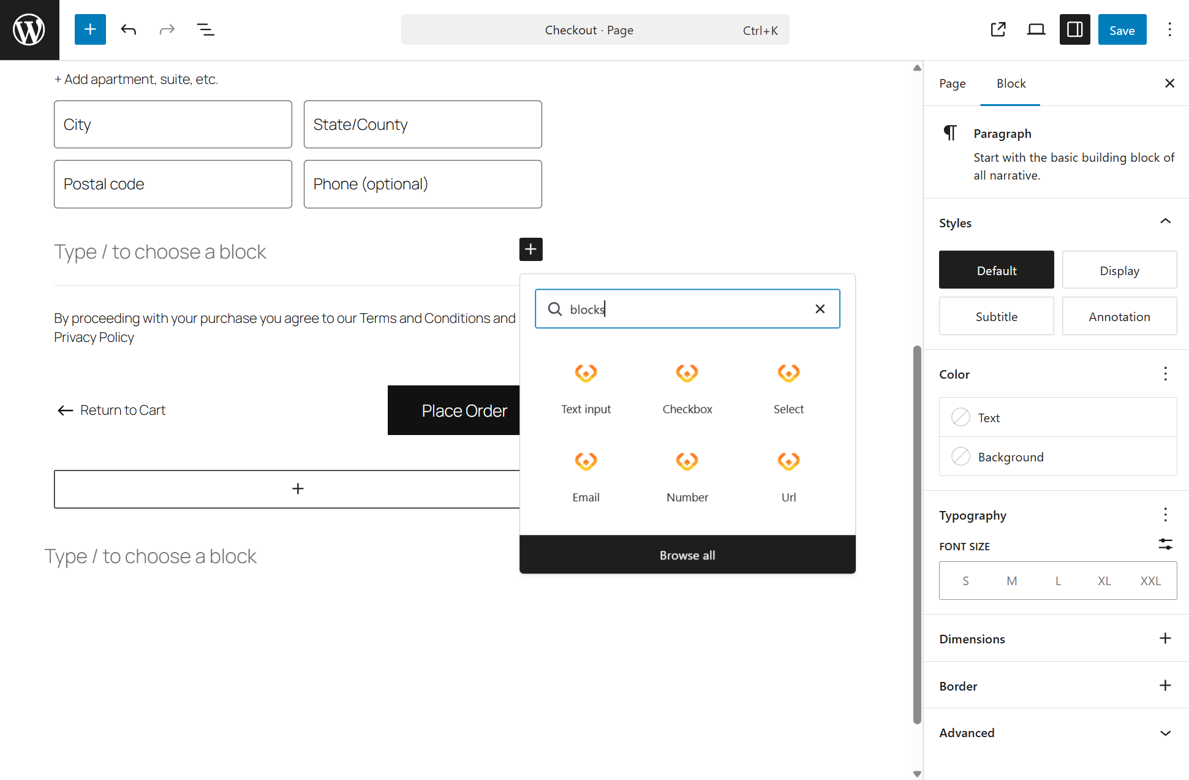This screenshot has width=1189, height=780.
Task: Expand the Dimensions options plus
Action: (1165, 638)
